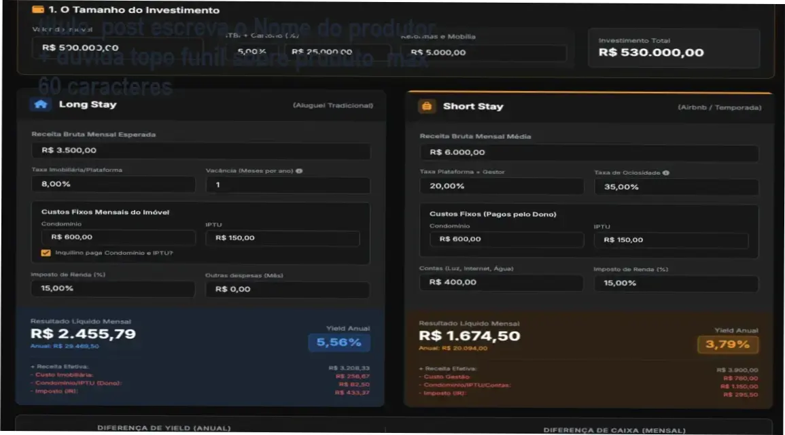This screenshot has width=785, height=435.
Task: Click the info icon next to Taxa de Ociosidade
Action: tap(666, 173)
